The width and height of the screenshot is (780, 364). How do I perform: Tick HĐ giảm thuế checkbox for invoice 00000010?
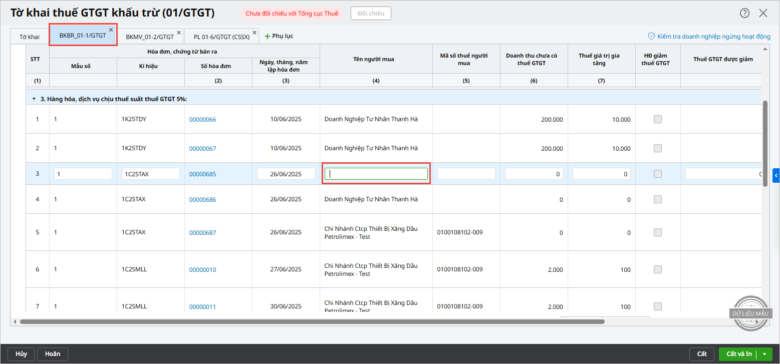pyautogui.click(x=658, y=269)
